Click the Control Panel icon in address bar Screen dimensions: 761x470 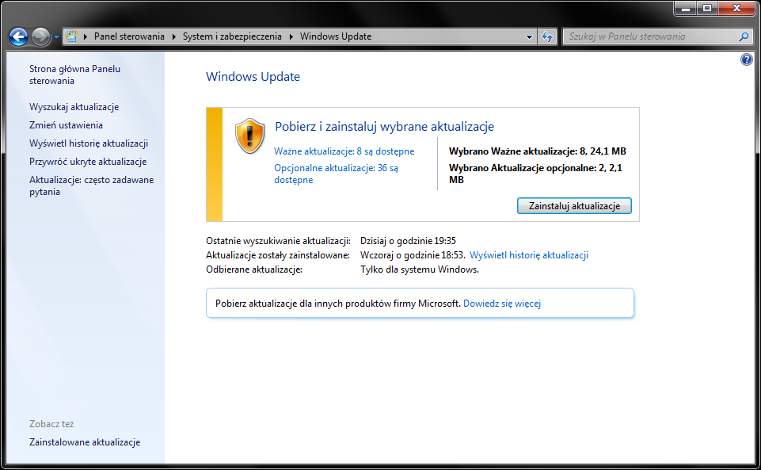pos(71,36)
